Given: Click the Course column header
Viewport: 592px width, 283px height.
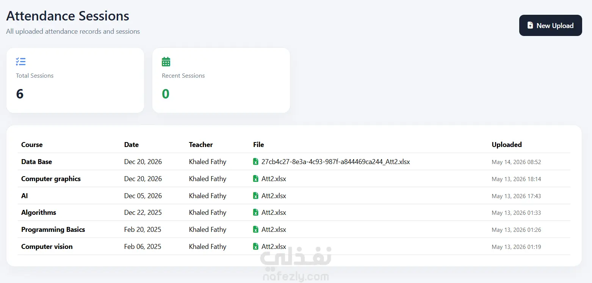Looking at the screenshot, I should [32, 145].
